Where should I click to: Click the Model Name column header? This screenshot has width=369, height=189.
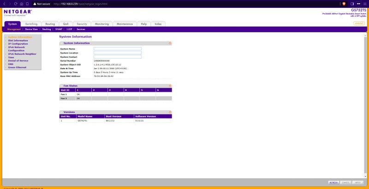pos(90,116)
